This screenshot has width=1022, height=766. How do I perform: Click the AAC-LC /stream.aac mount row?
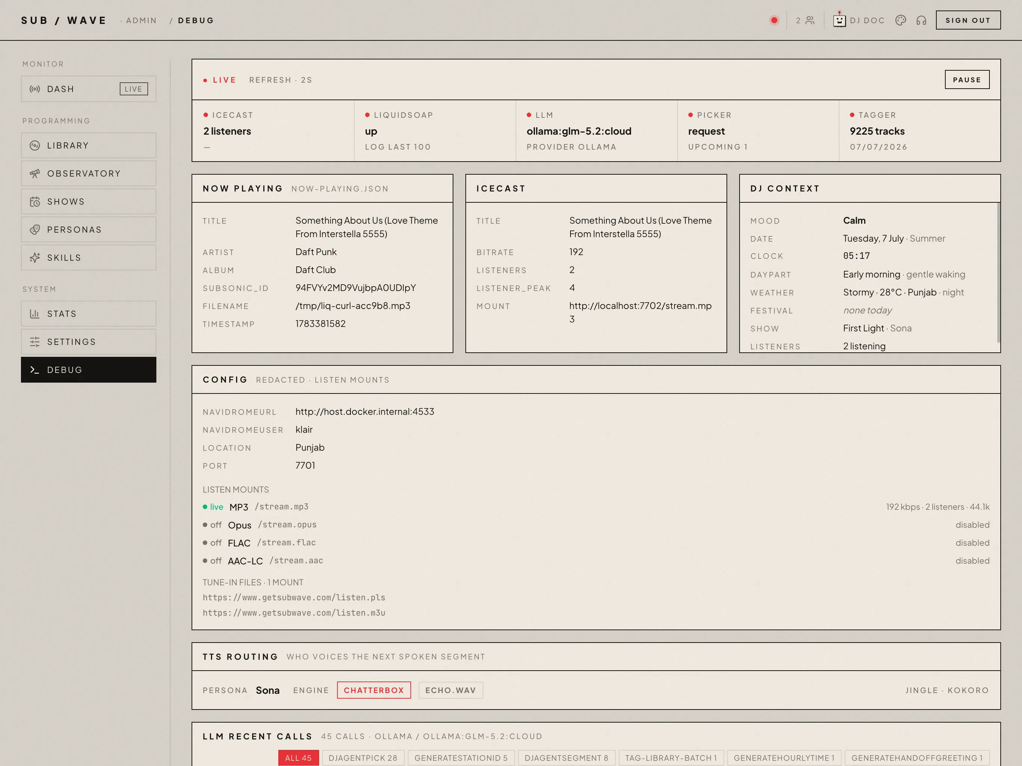click(596, 561)
